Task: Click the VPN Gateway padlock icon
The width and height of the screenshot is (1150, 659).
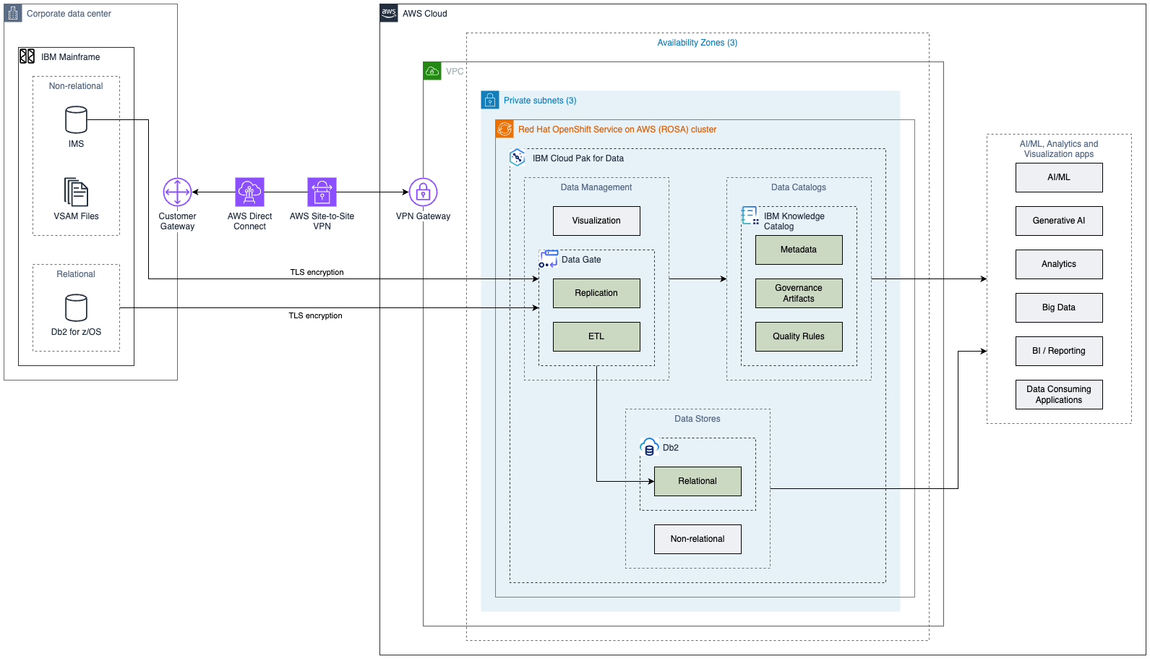Action: tap(423, 192)
